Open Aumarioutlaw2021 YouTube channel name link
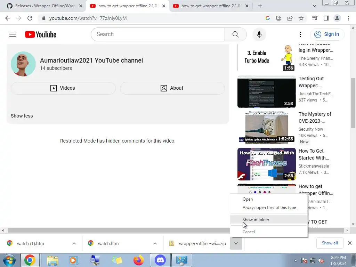Screen dimensions: 356x267 click(x=91, y=60)
